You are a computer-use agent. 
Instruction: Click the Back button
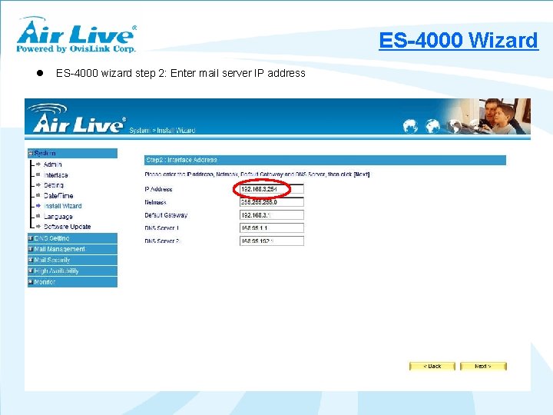tap(432, 367)
